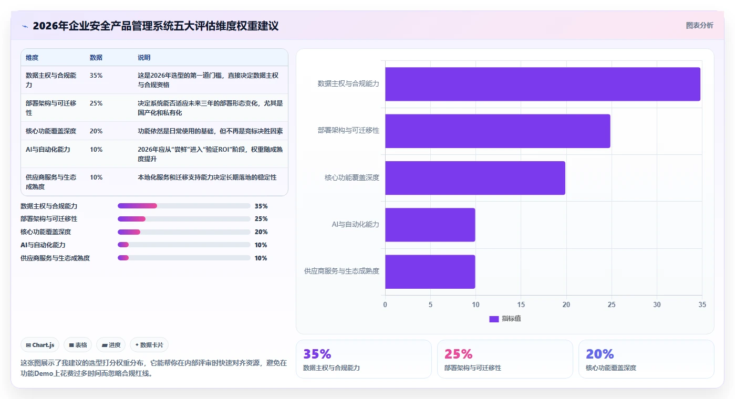Select the 数据卡片 tag chip
The width and height of the screenshot is (735, 399).
(x=149, y=345)
